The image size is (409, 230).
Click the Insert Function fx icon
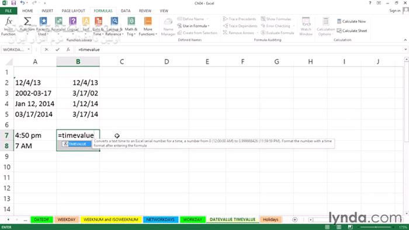[9, 22]
